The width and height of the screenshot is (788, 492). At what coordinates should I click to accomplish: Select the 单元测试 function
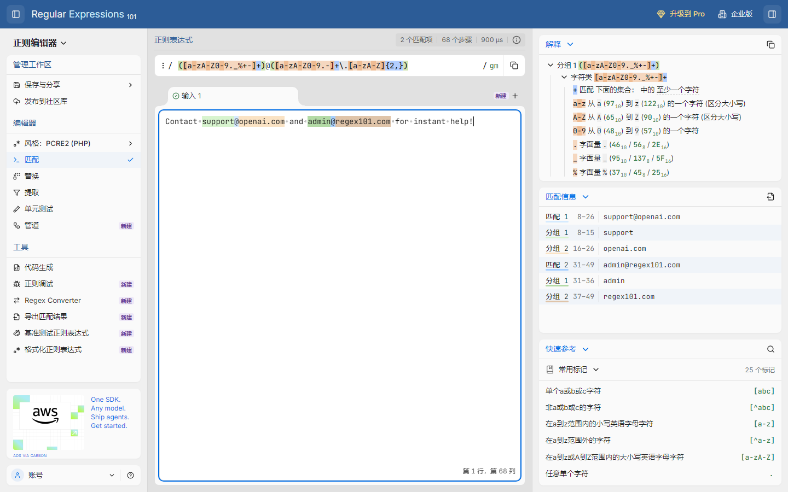click(74, 209)
